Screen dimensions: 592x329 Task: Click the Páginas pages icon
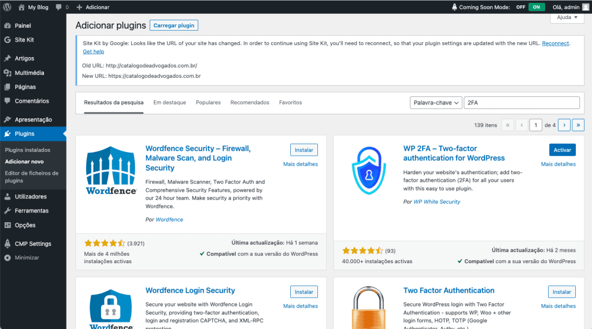[x=8, y=87]
